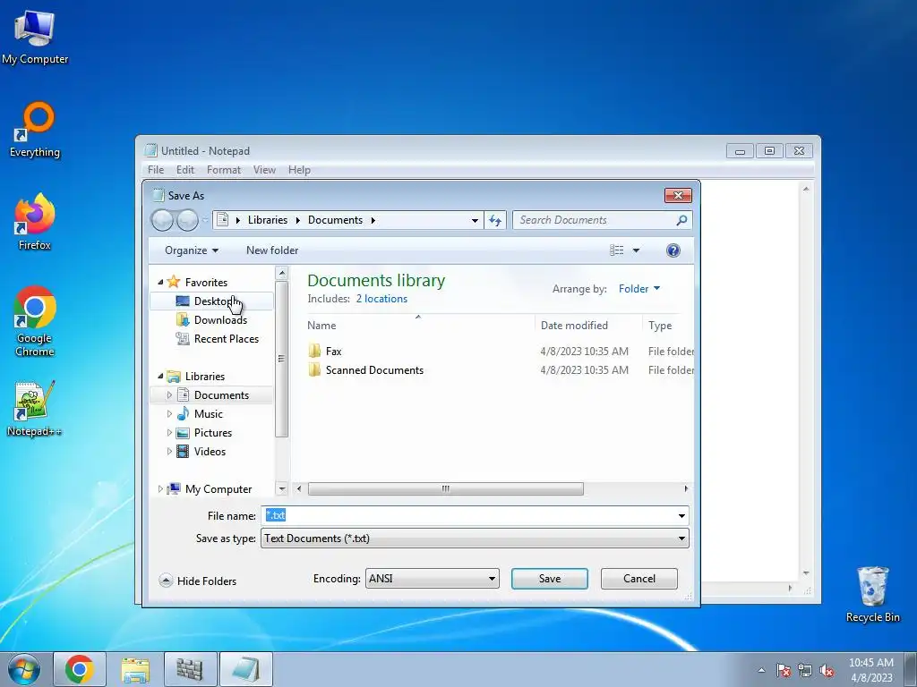Open Notepad's File menu

156,169
